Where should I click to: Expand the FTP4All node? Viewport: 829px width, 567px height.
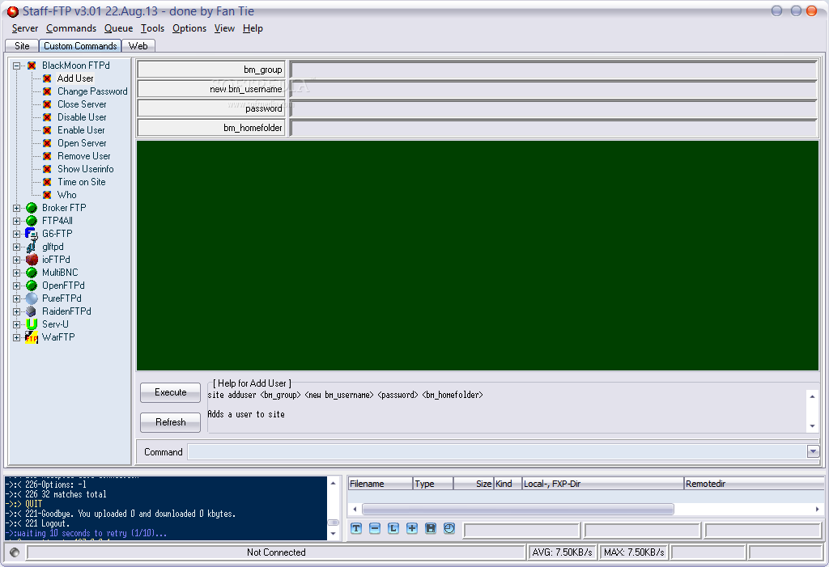point(16,221)
